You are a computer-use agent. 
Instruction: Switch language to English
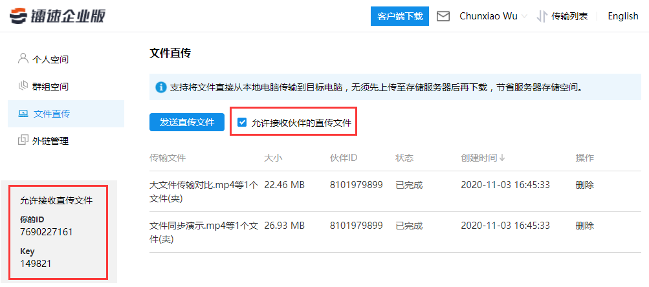coord(623,16)
